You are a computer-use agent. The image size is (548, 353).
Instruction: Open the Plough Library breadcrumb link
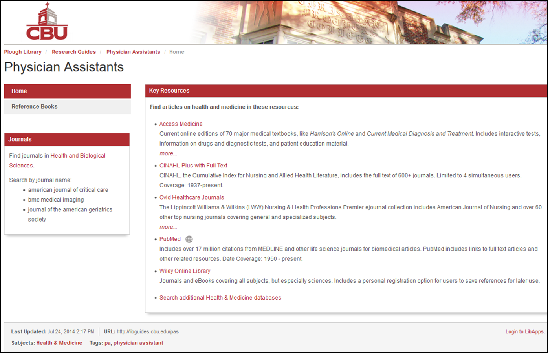(x=23, y=52)
